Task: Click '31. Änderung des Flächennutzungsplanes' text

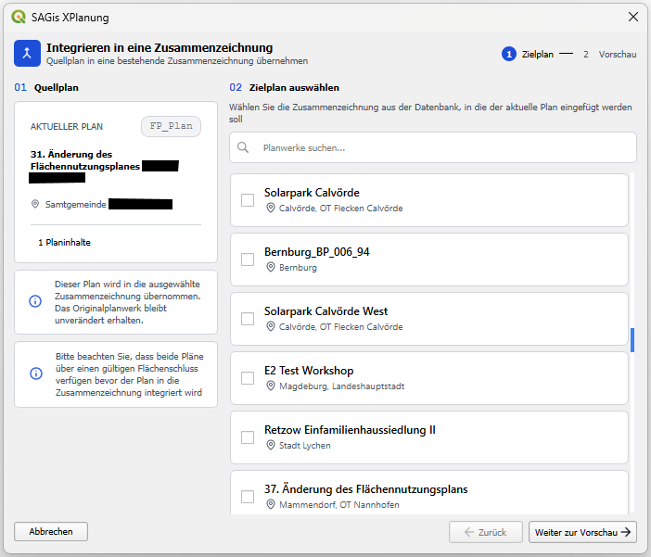Action: [85, 160]
